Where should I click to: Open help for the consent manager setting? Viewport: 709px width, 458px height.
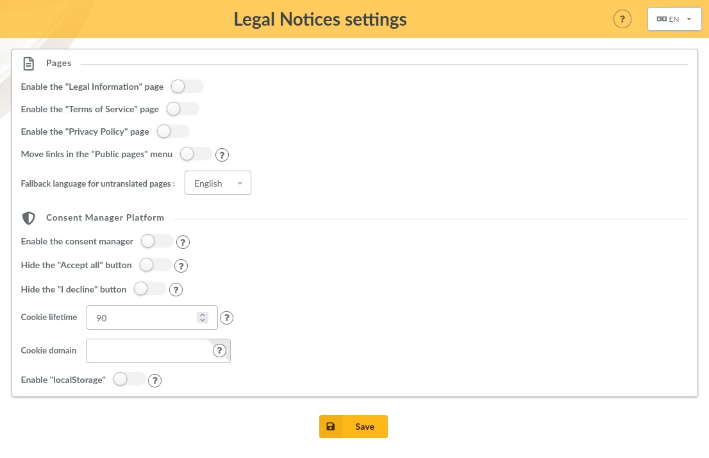[183, 242]
